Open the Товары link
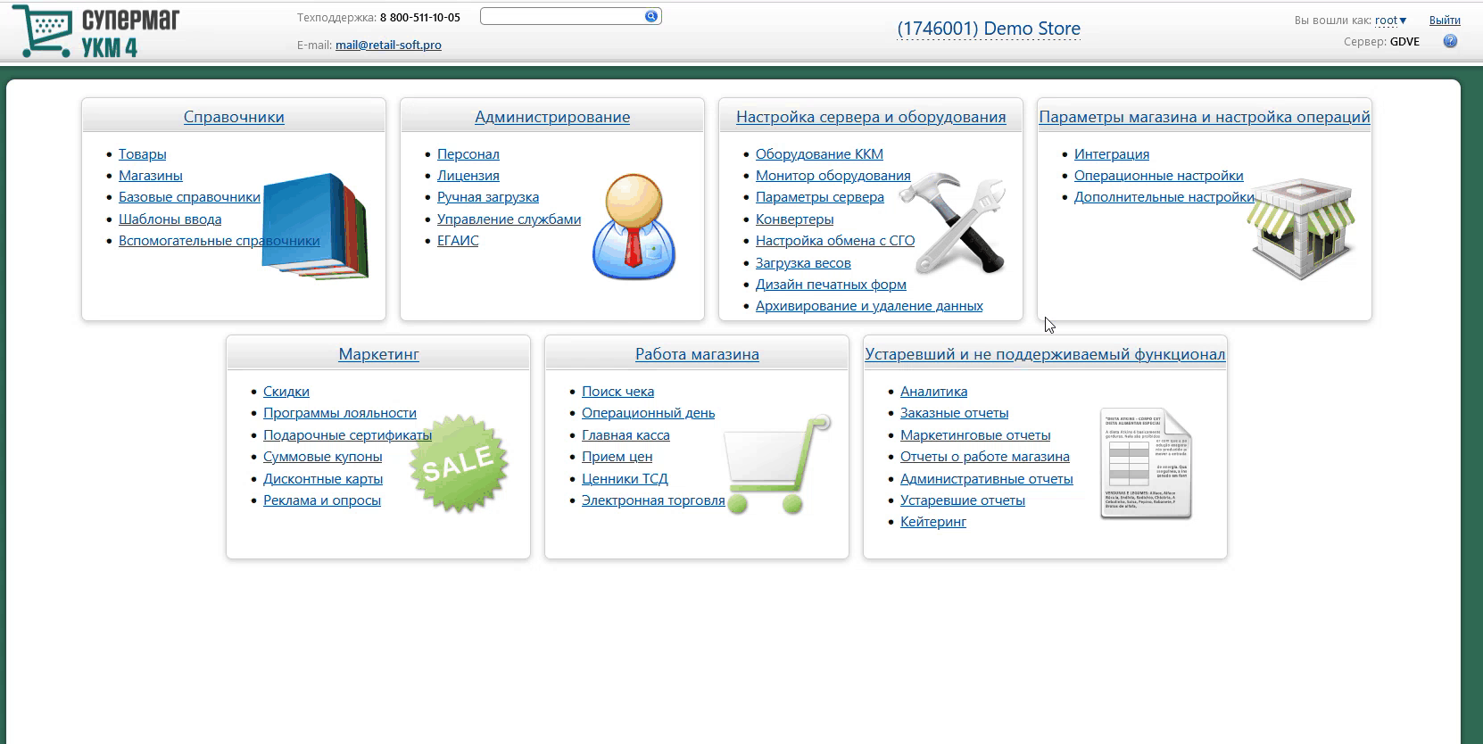 [x=142, y=154]
